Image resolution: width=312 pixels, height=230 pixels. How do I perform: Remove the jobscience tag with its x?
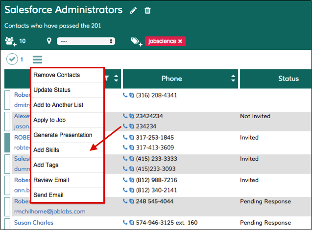tap(180, 41)
